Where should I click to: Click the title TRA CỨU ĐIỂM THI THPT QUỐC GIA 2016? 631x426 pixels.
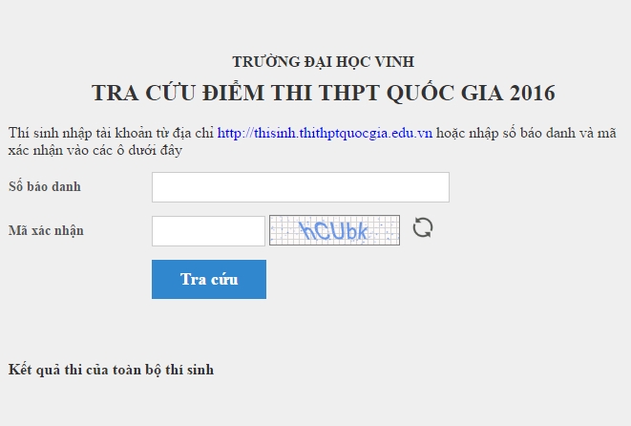[324, 93]
